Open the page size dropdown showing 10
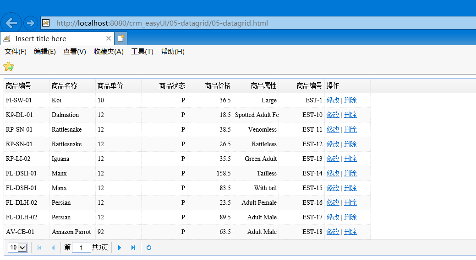The height and width of the screenshot is (260, 476). [17, 248]
